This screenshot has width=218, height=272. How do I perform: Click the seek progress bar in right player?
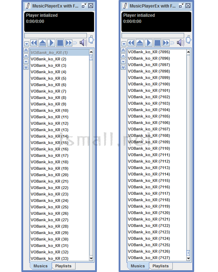pos(153,35)
